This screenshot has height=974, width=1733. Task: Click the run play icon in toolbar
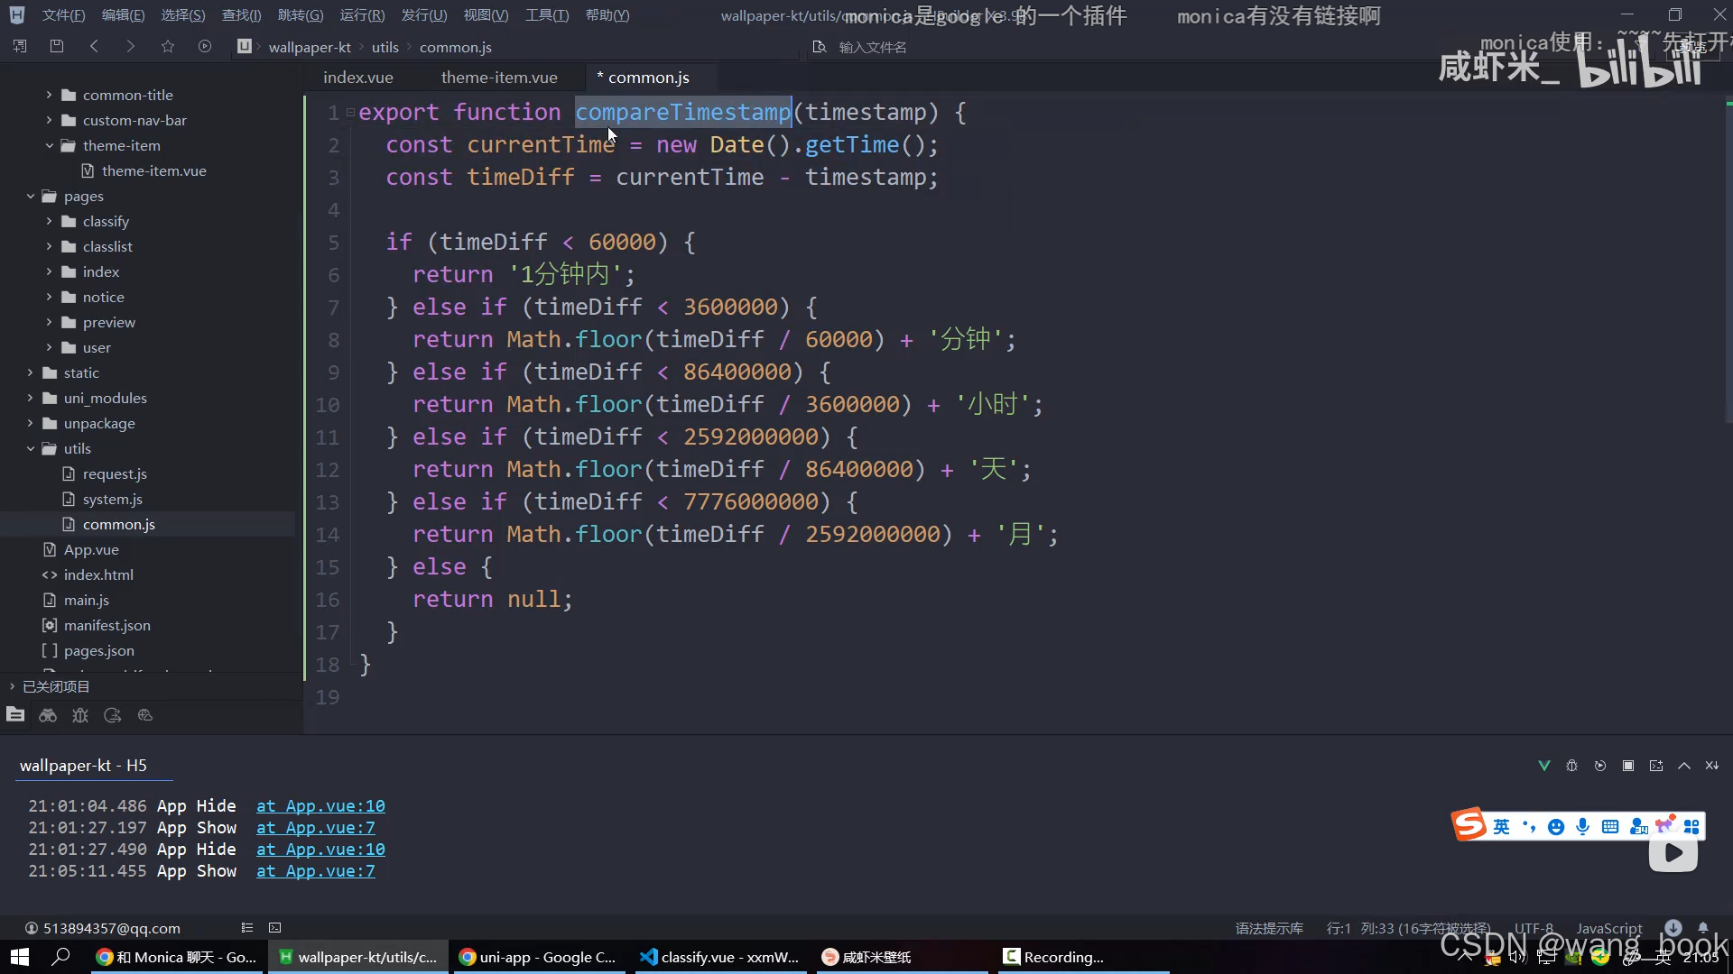point(205,46)
